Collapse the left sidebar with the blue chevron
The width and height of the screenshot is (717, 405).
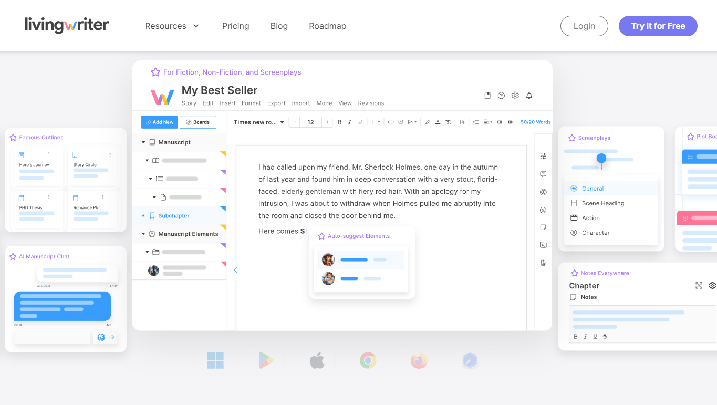click(x=235, y=270)
